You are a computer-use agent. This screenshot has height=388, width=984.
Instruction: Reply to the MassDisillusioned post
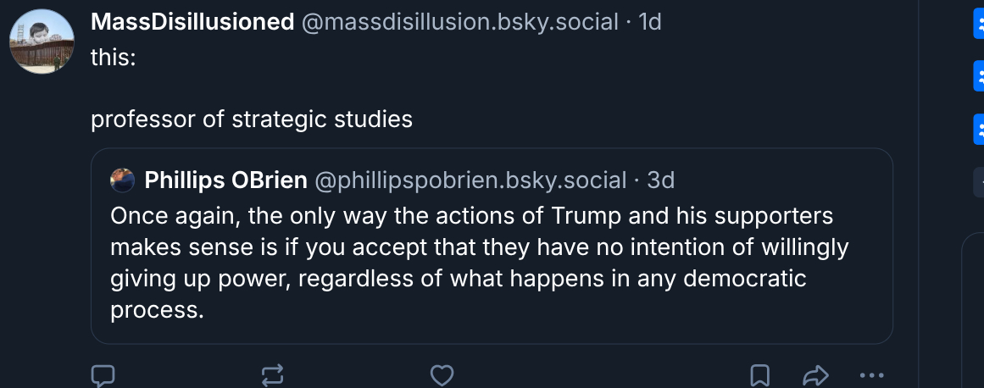pos(103,374)
